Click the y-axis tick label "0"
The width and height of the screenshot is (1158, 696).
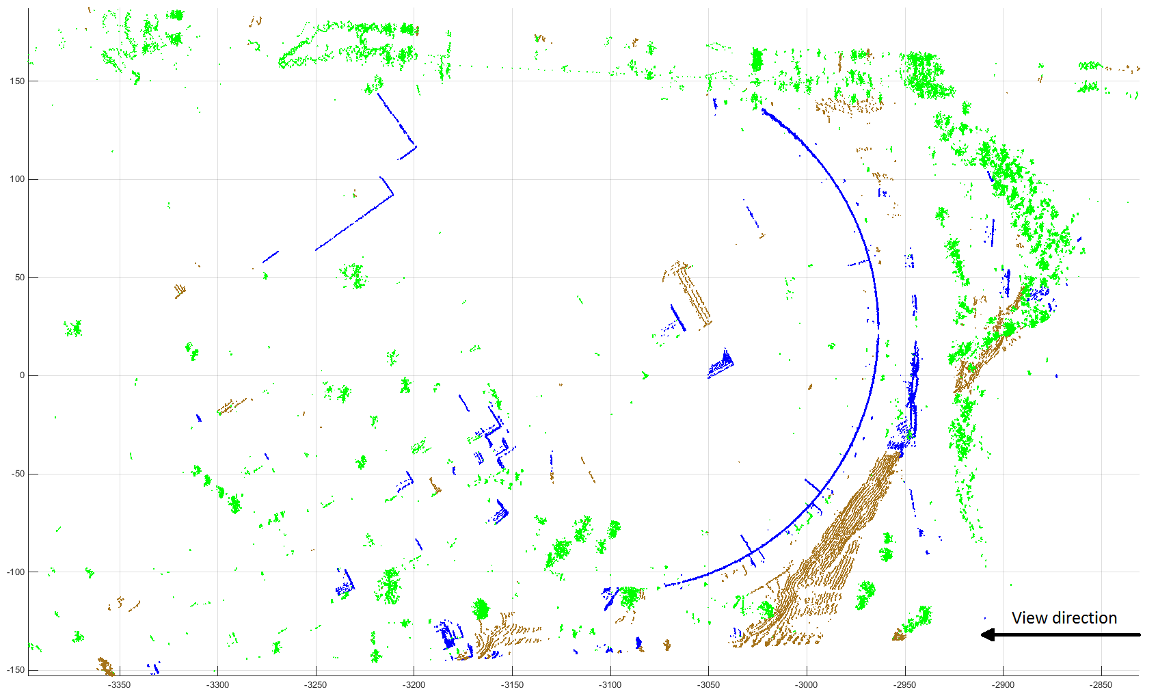tap(23, 375)
